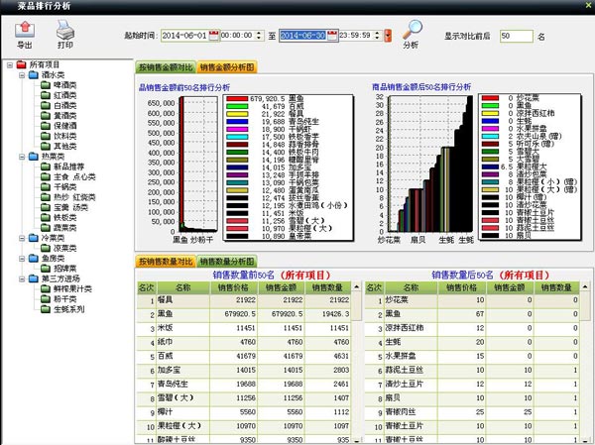595x445 pixels.
Task: Switch to 销售数量分析图 tab
Action: 226,262
